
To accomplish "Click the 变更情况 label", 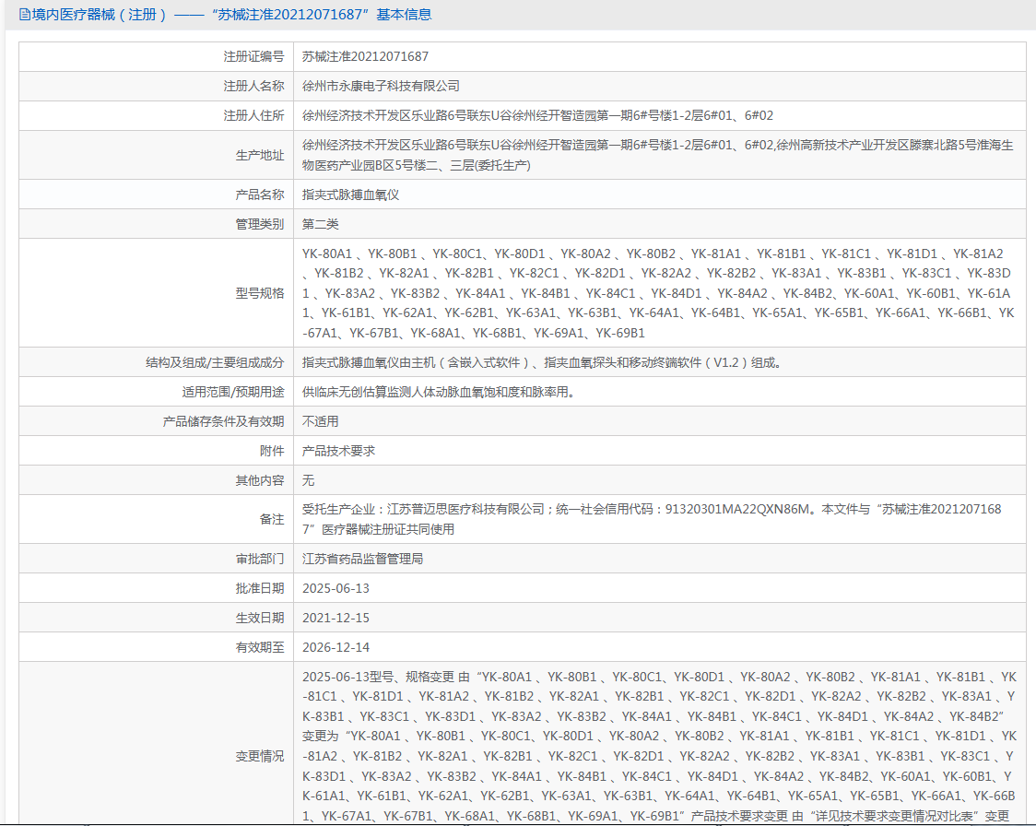I will pyautogui.click(x=260, y=756).
